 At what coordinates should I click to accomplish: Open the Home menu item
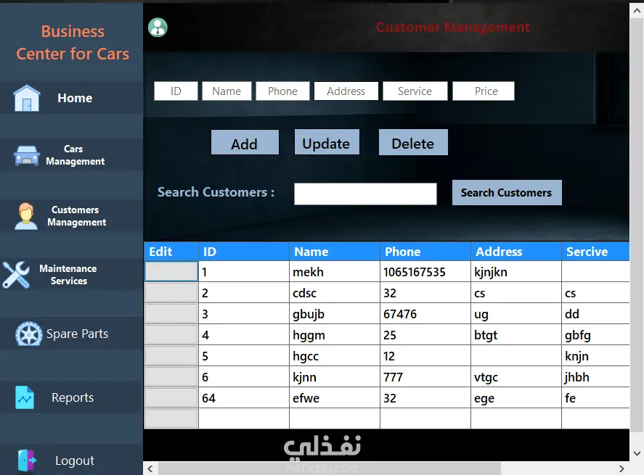point(75,98)
